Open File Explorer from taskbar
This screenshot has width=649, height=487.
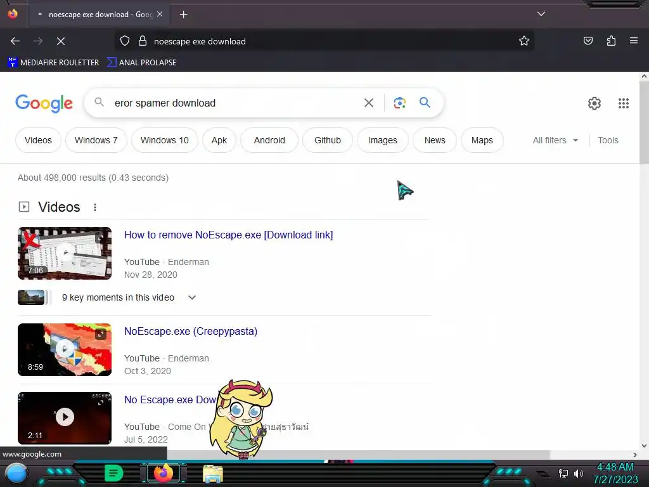(x=213, y=474)
